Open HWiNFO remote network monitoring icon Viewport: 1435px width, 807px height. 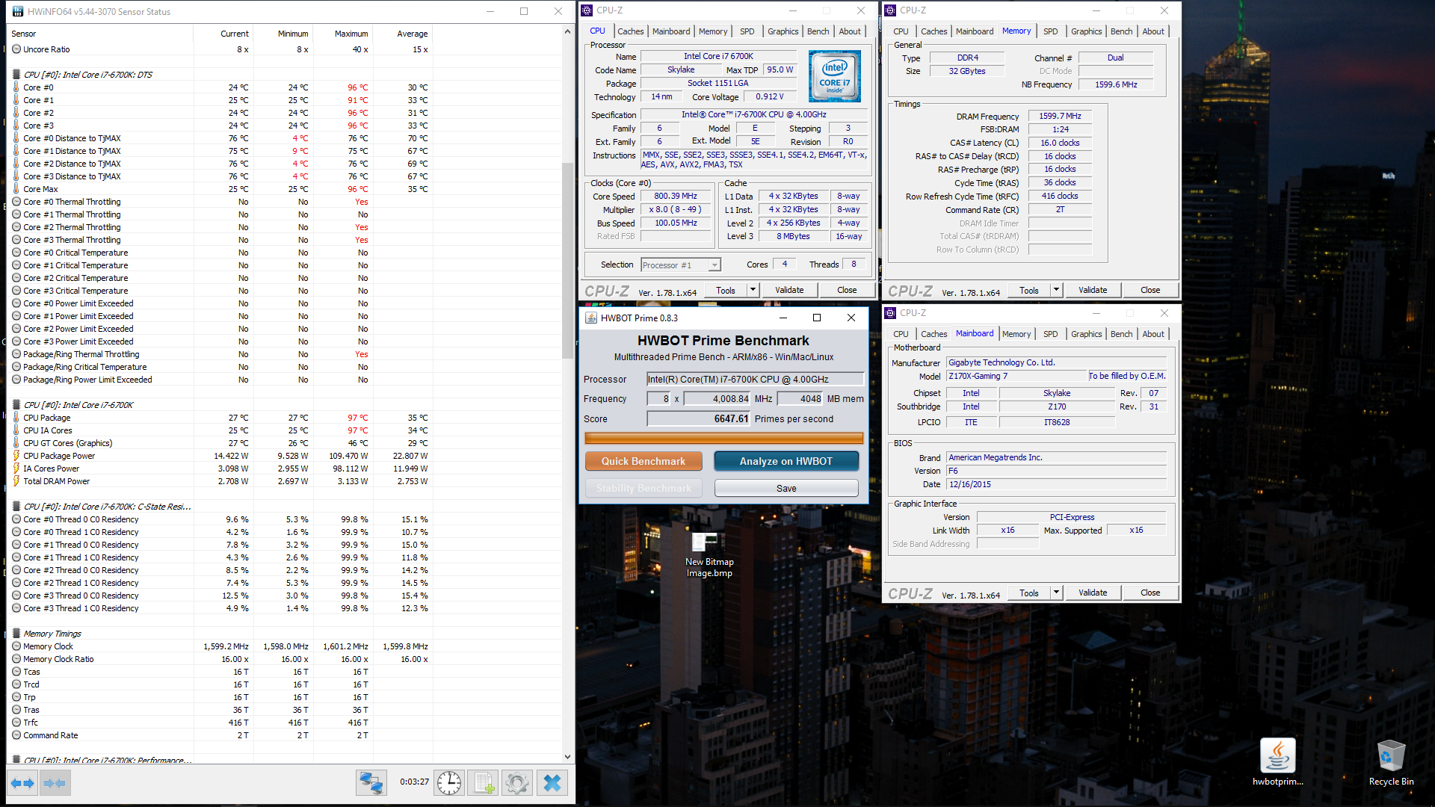[x=371, y=782]
